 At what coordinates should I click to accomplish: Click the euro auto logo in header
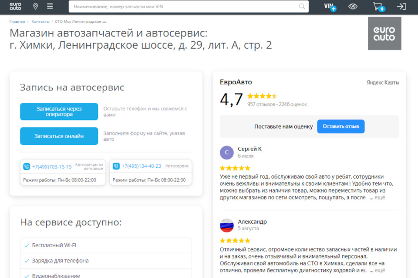coord(15,7)
